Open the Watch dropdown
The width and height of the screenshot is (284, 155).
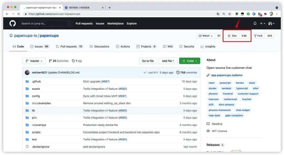(206, 36)
